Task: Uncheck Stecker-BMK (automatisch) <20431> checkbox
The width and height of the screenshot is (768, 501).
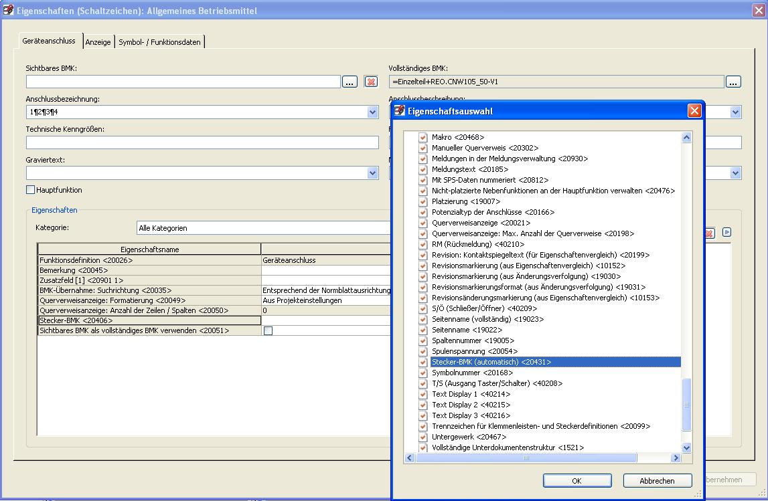Action: [423, 362]
